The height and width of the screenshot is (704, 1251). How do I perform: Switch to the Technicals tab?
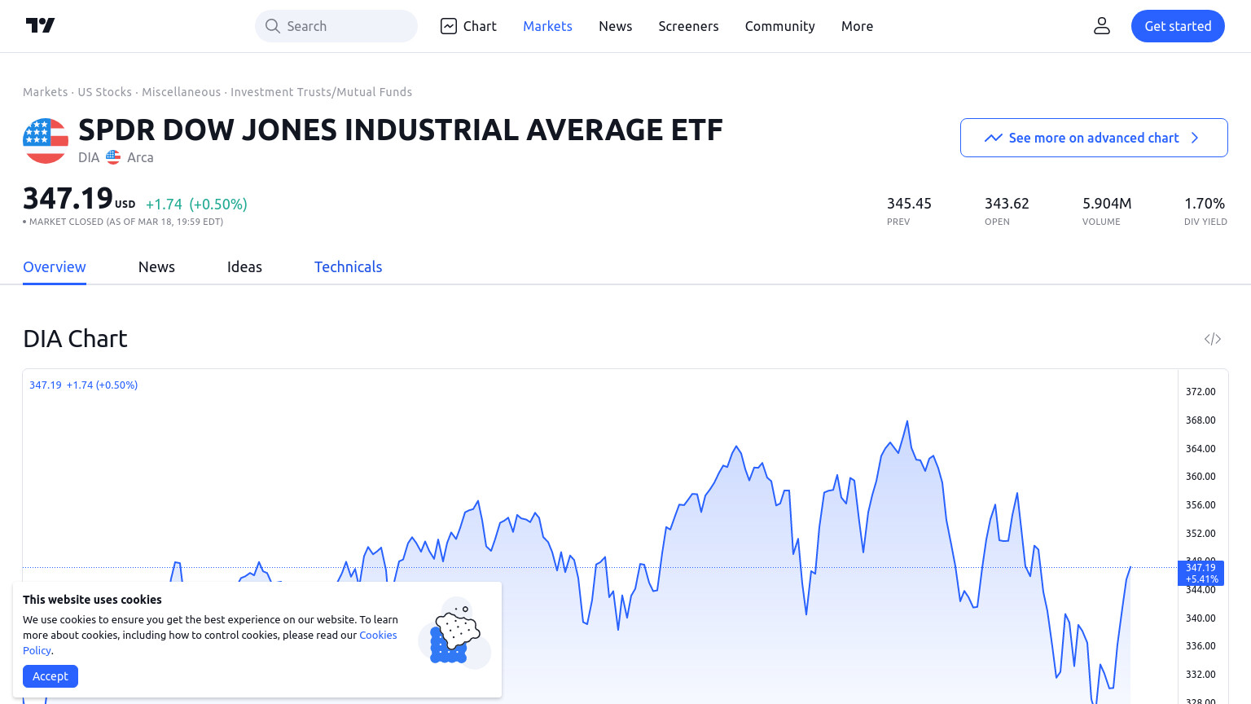pos(348,267)
